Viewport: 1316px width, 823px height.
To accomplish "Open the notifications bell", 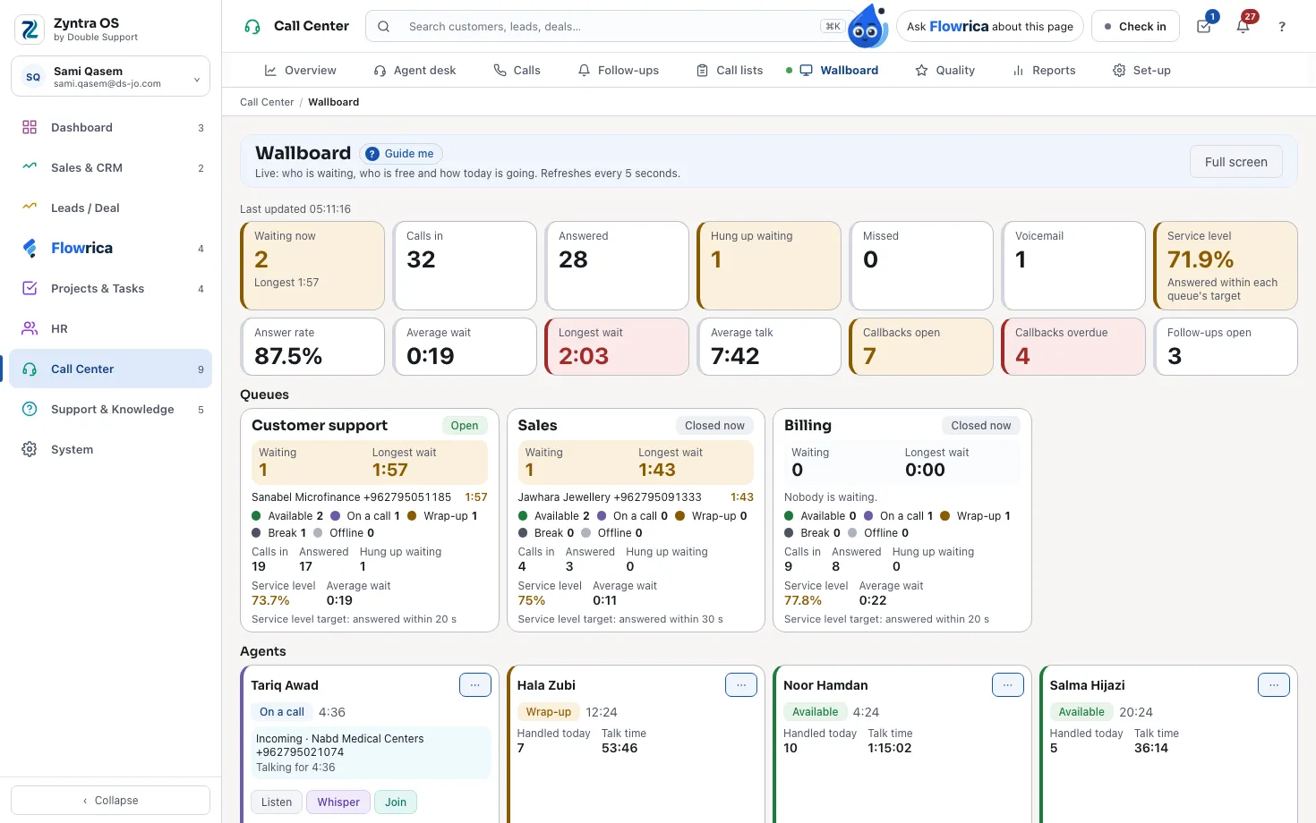I will click(x=1243, y=26).
